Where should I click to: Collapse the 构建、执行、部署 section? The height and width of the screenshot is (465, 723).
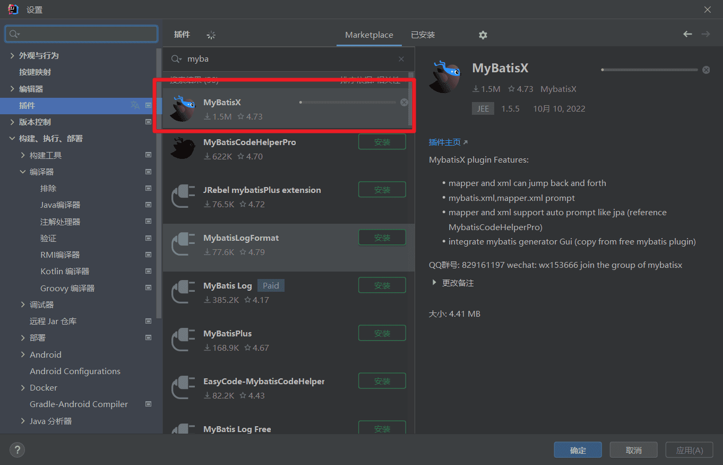(x=12, y=139)
